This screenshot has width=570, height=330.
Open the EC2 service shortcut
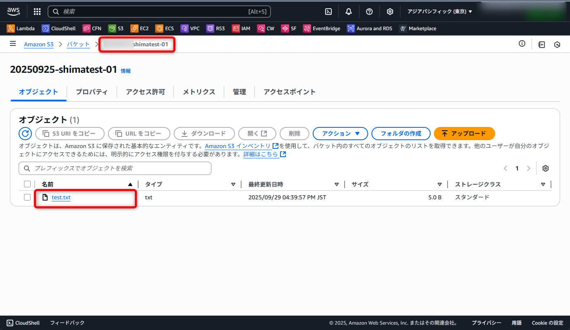coord(139,29)
